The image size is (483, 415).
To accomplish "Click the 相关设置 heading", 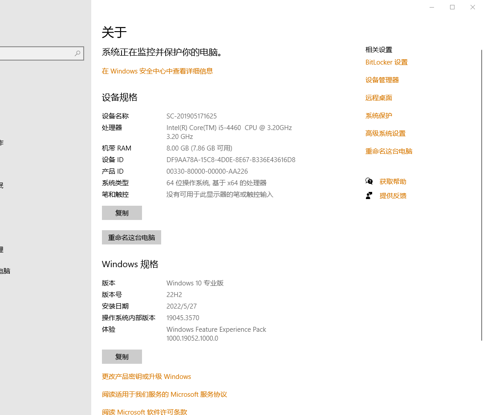I will point(378,49).
